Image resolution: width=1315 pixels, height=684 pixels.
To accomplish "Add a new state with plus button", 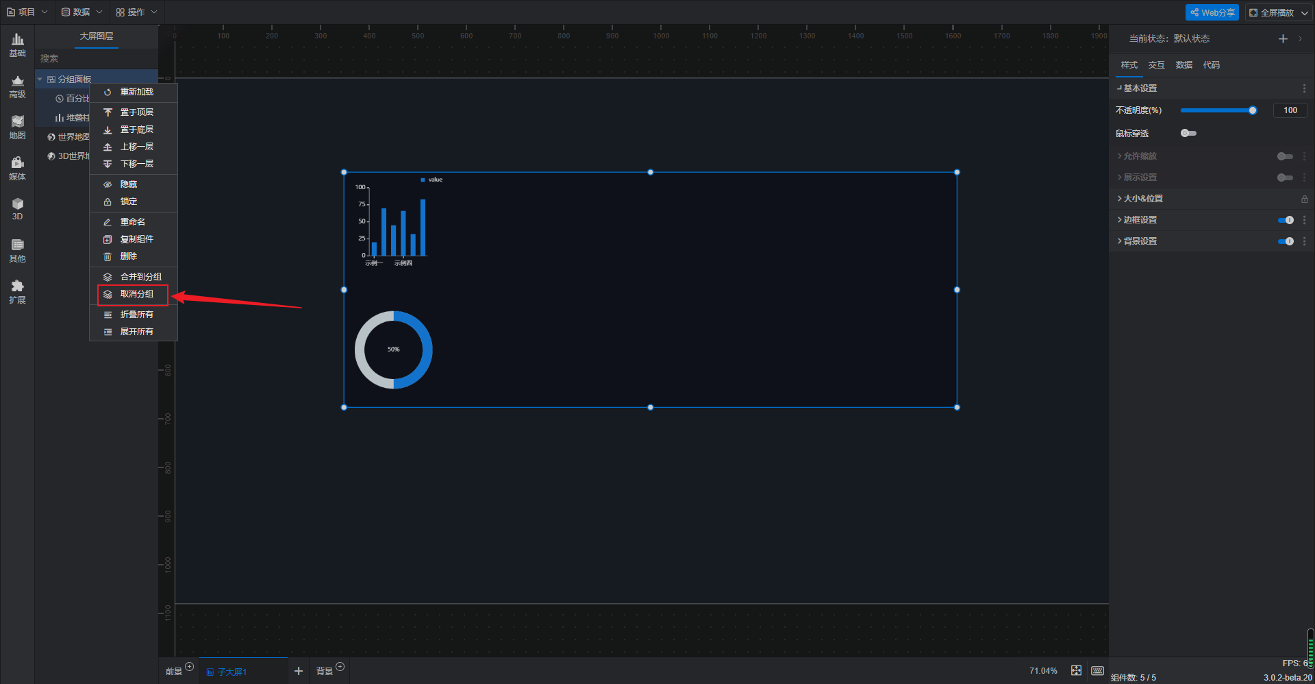I will pyautogui.click(x=1283, y=38).
